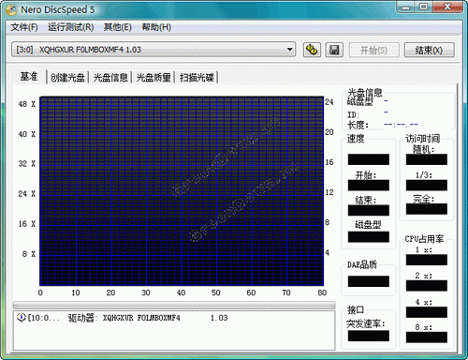Click the disc refresh icon in toolbar
Screen dimensions: 468x360
tap(312, 50)
